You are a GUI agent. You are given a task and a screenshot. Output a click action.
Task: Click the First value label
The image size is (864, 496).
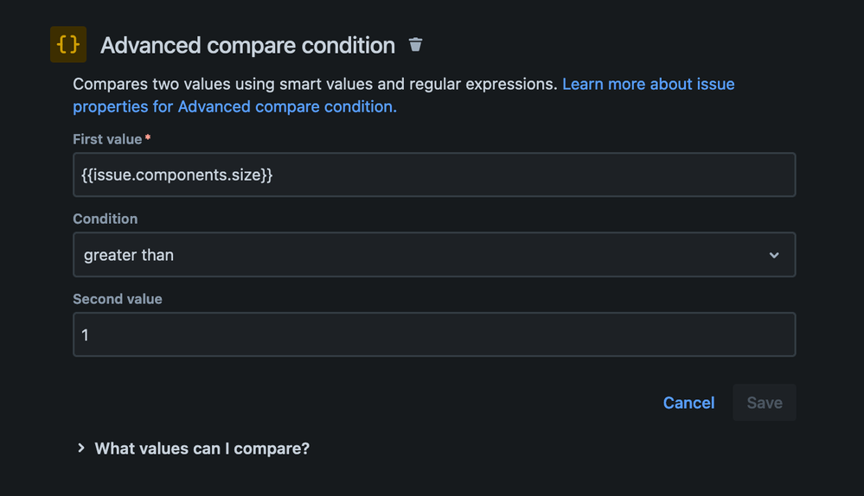[107, 139]
